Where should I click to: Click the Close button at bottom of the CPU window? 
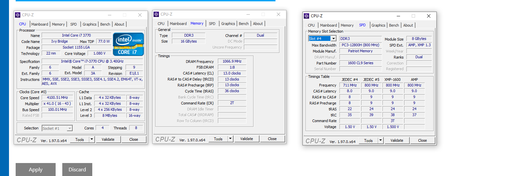tap(134, 139)
